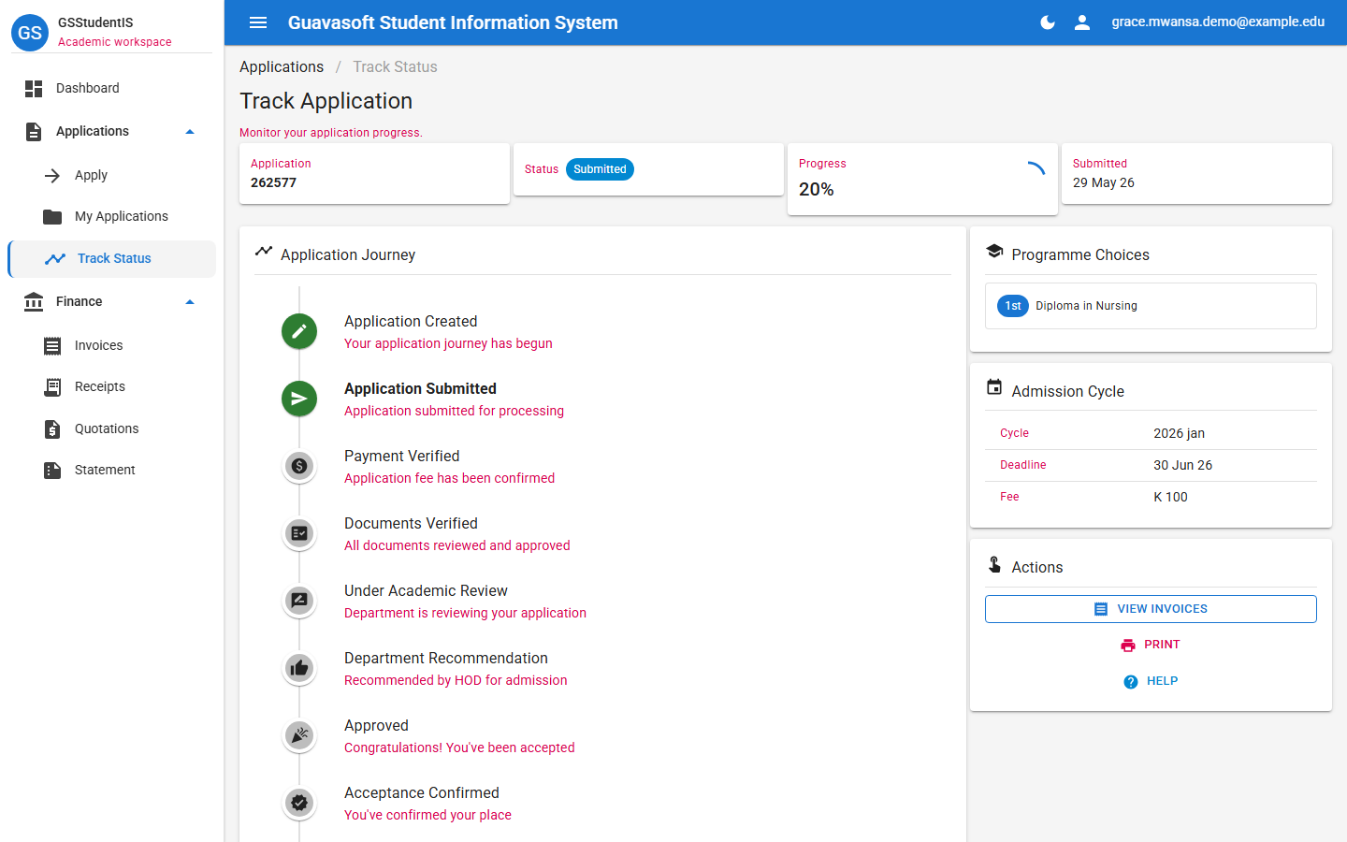Click the Track Status chart icon

55,259
